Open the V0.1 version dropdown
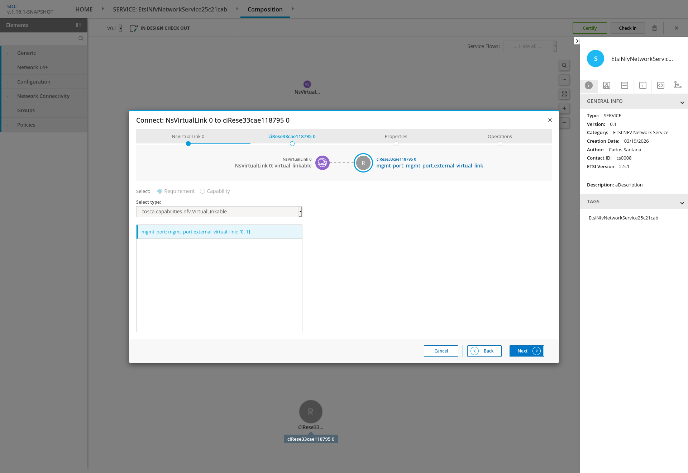 pyautogui.click(x=115, y=28)
